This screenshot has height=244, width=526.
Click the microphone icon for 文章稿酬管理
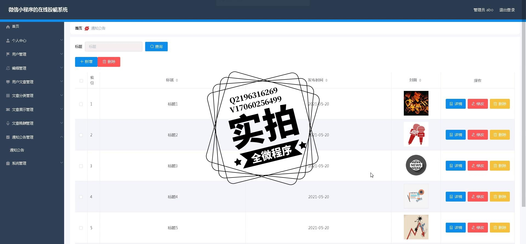pos(8,123)
